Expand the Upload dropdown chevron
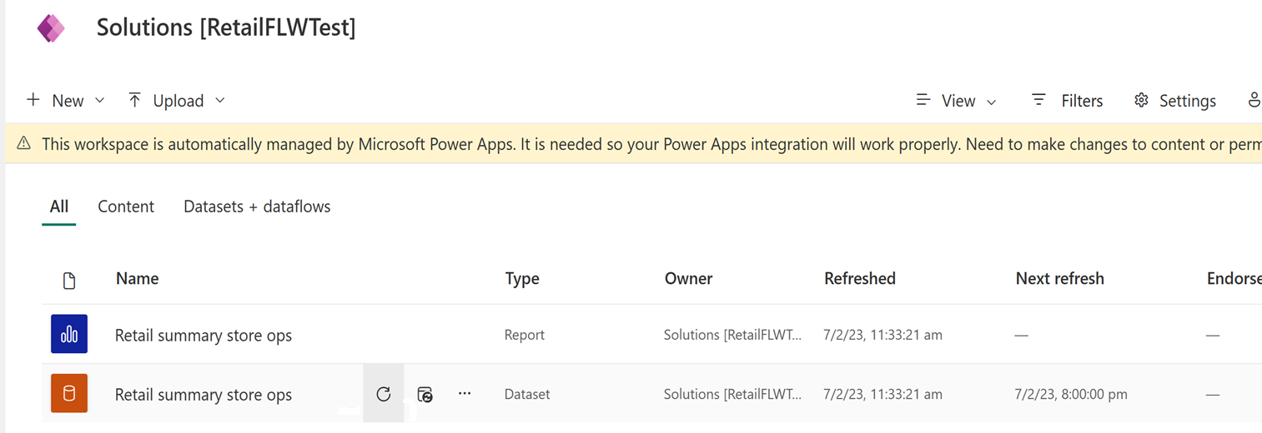This screenshot has width=1262, height=433. point(220,101)
